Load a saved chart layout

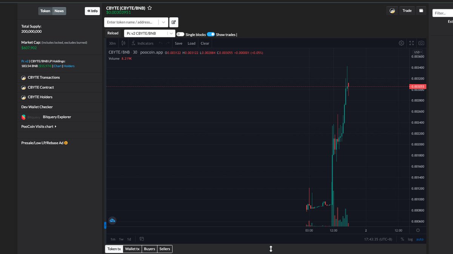191,43
